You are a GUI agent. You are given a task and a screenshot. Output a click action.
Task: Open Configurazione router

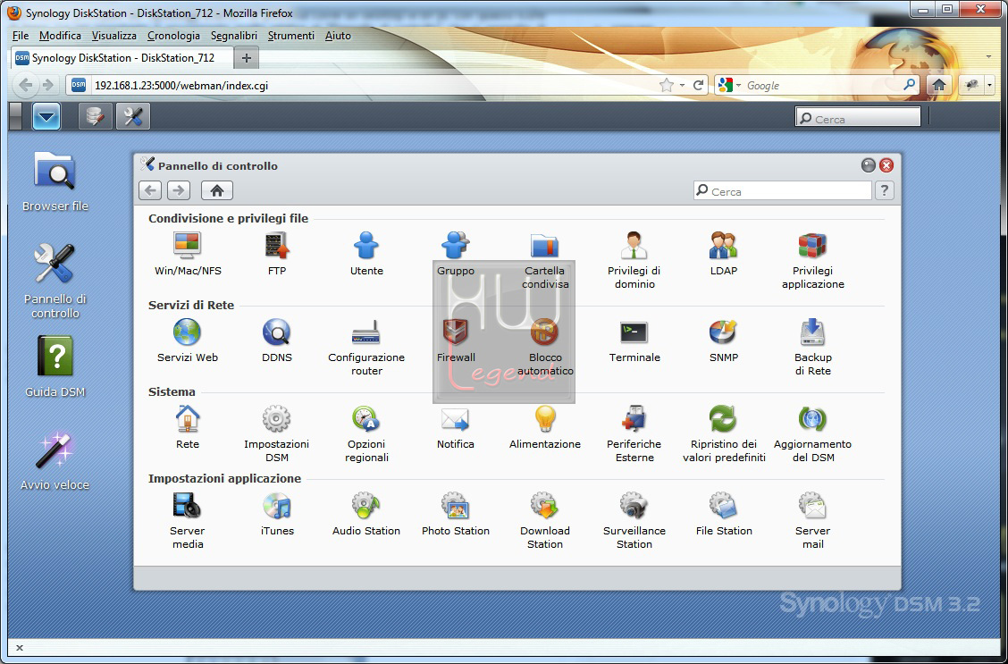coord(366,347)
